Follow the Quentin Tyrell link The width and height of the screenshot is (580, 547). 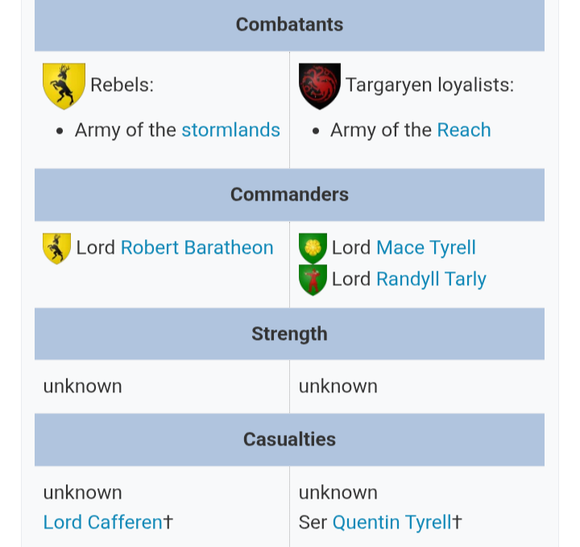[x=391, y=522]
